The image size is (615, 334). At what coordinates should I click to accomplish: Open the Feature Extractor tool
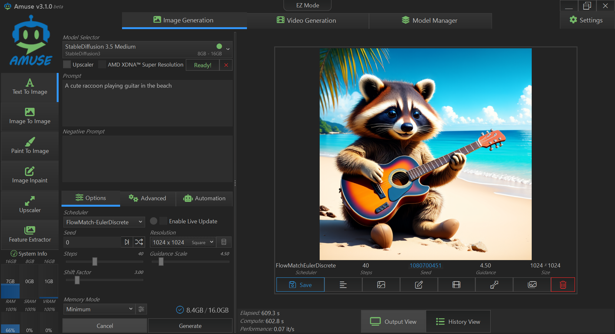(29, 235)
